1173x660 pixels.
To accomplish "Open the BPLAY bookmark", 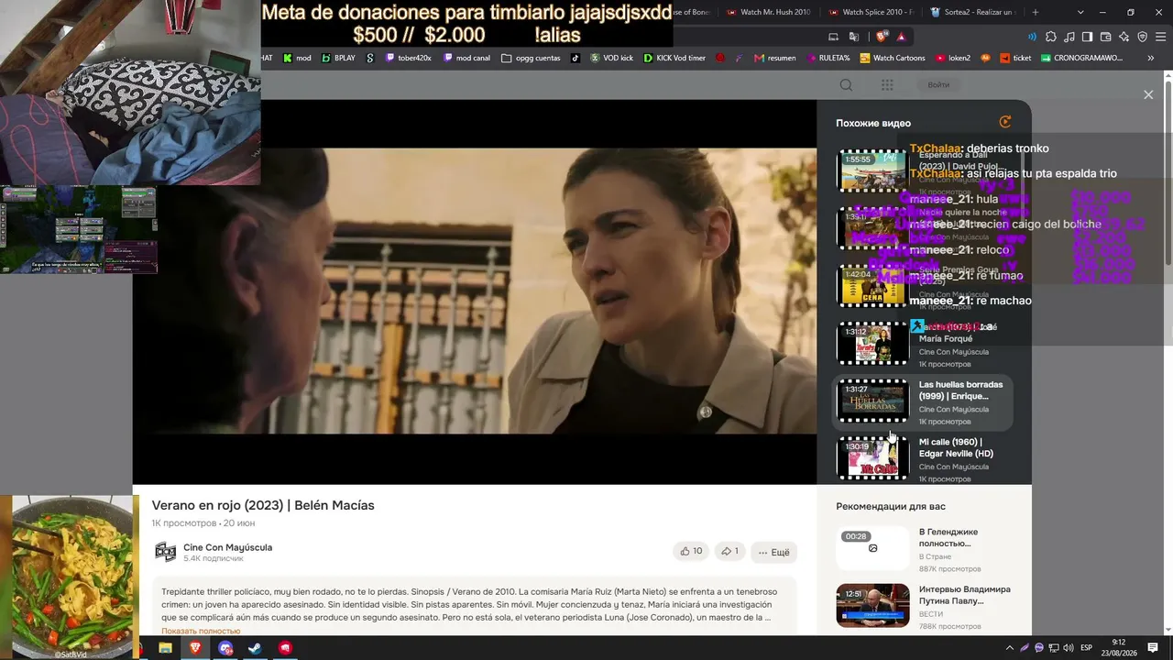I will pyautogui.click(x=338, y=58).
